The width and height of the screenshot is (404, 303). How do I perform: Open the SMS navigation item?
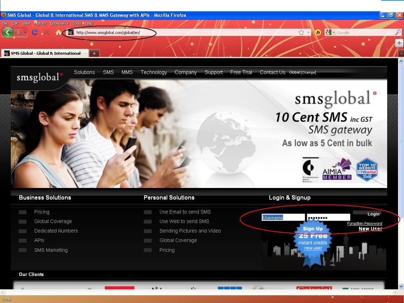[108, 72]
